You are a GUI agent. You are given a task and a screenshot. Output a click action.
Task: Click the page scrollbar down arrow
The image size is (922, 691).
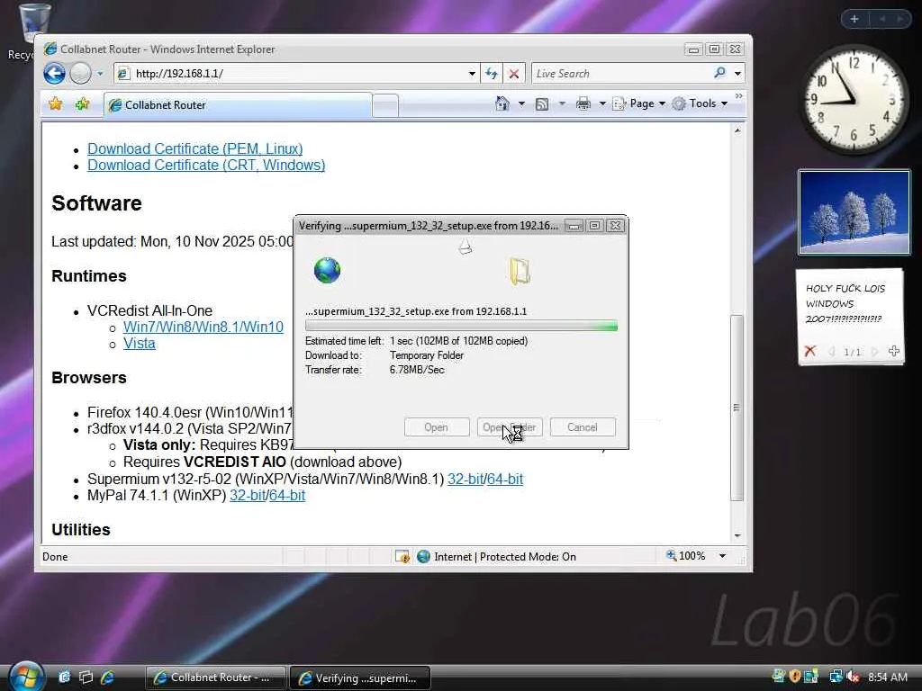tap(737, 536)
